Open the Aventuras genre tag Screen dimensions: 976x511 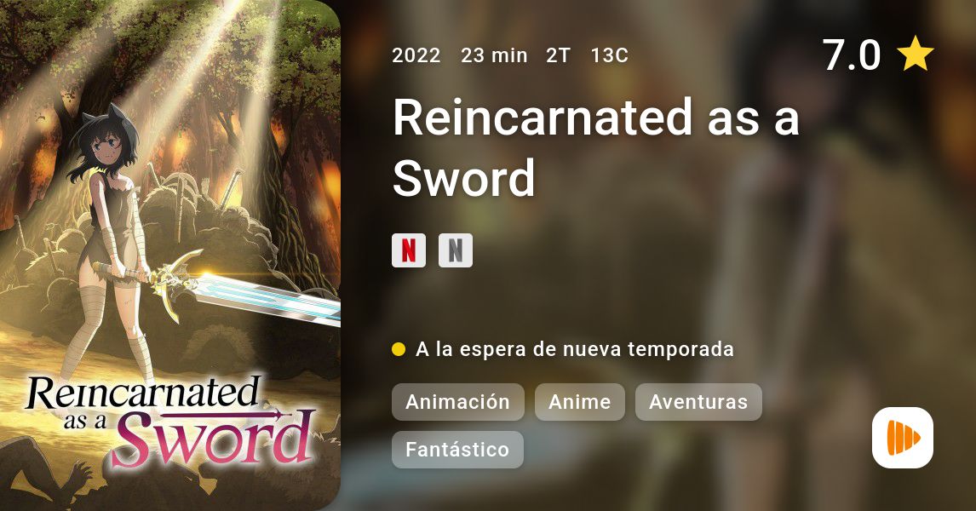[698, 402]
